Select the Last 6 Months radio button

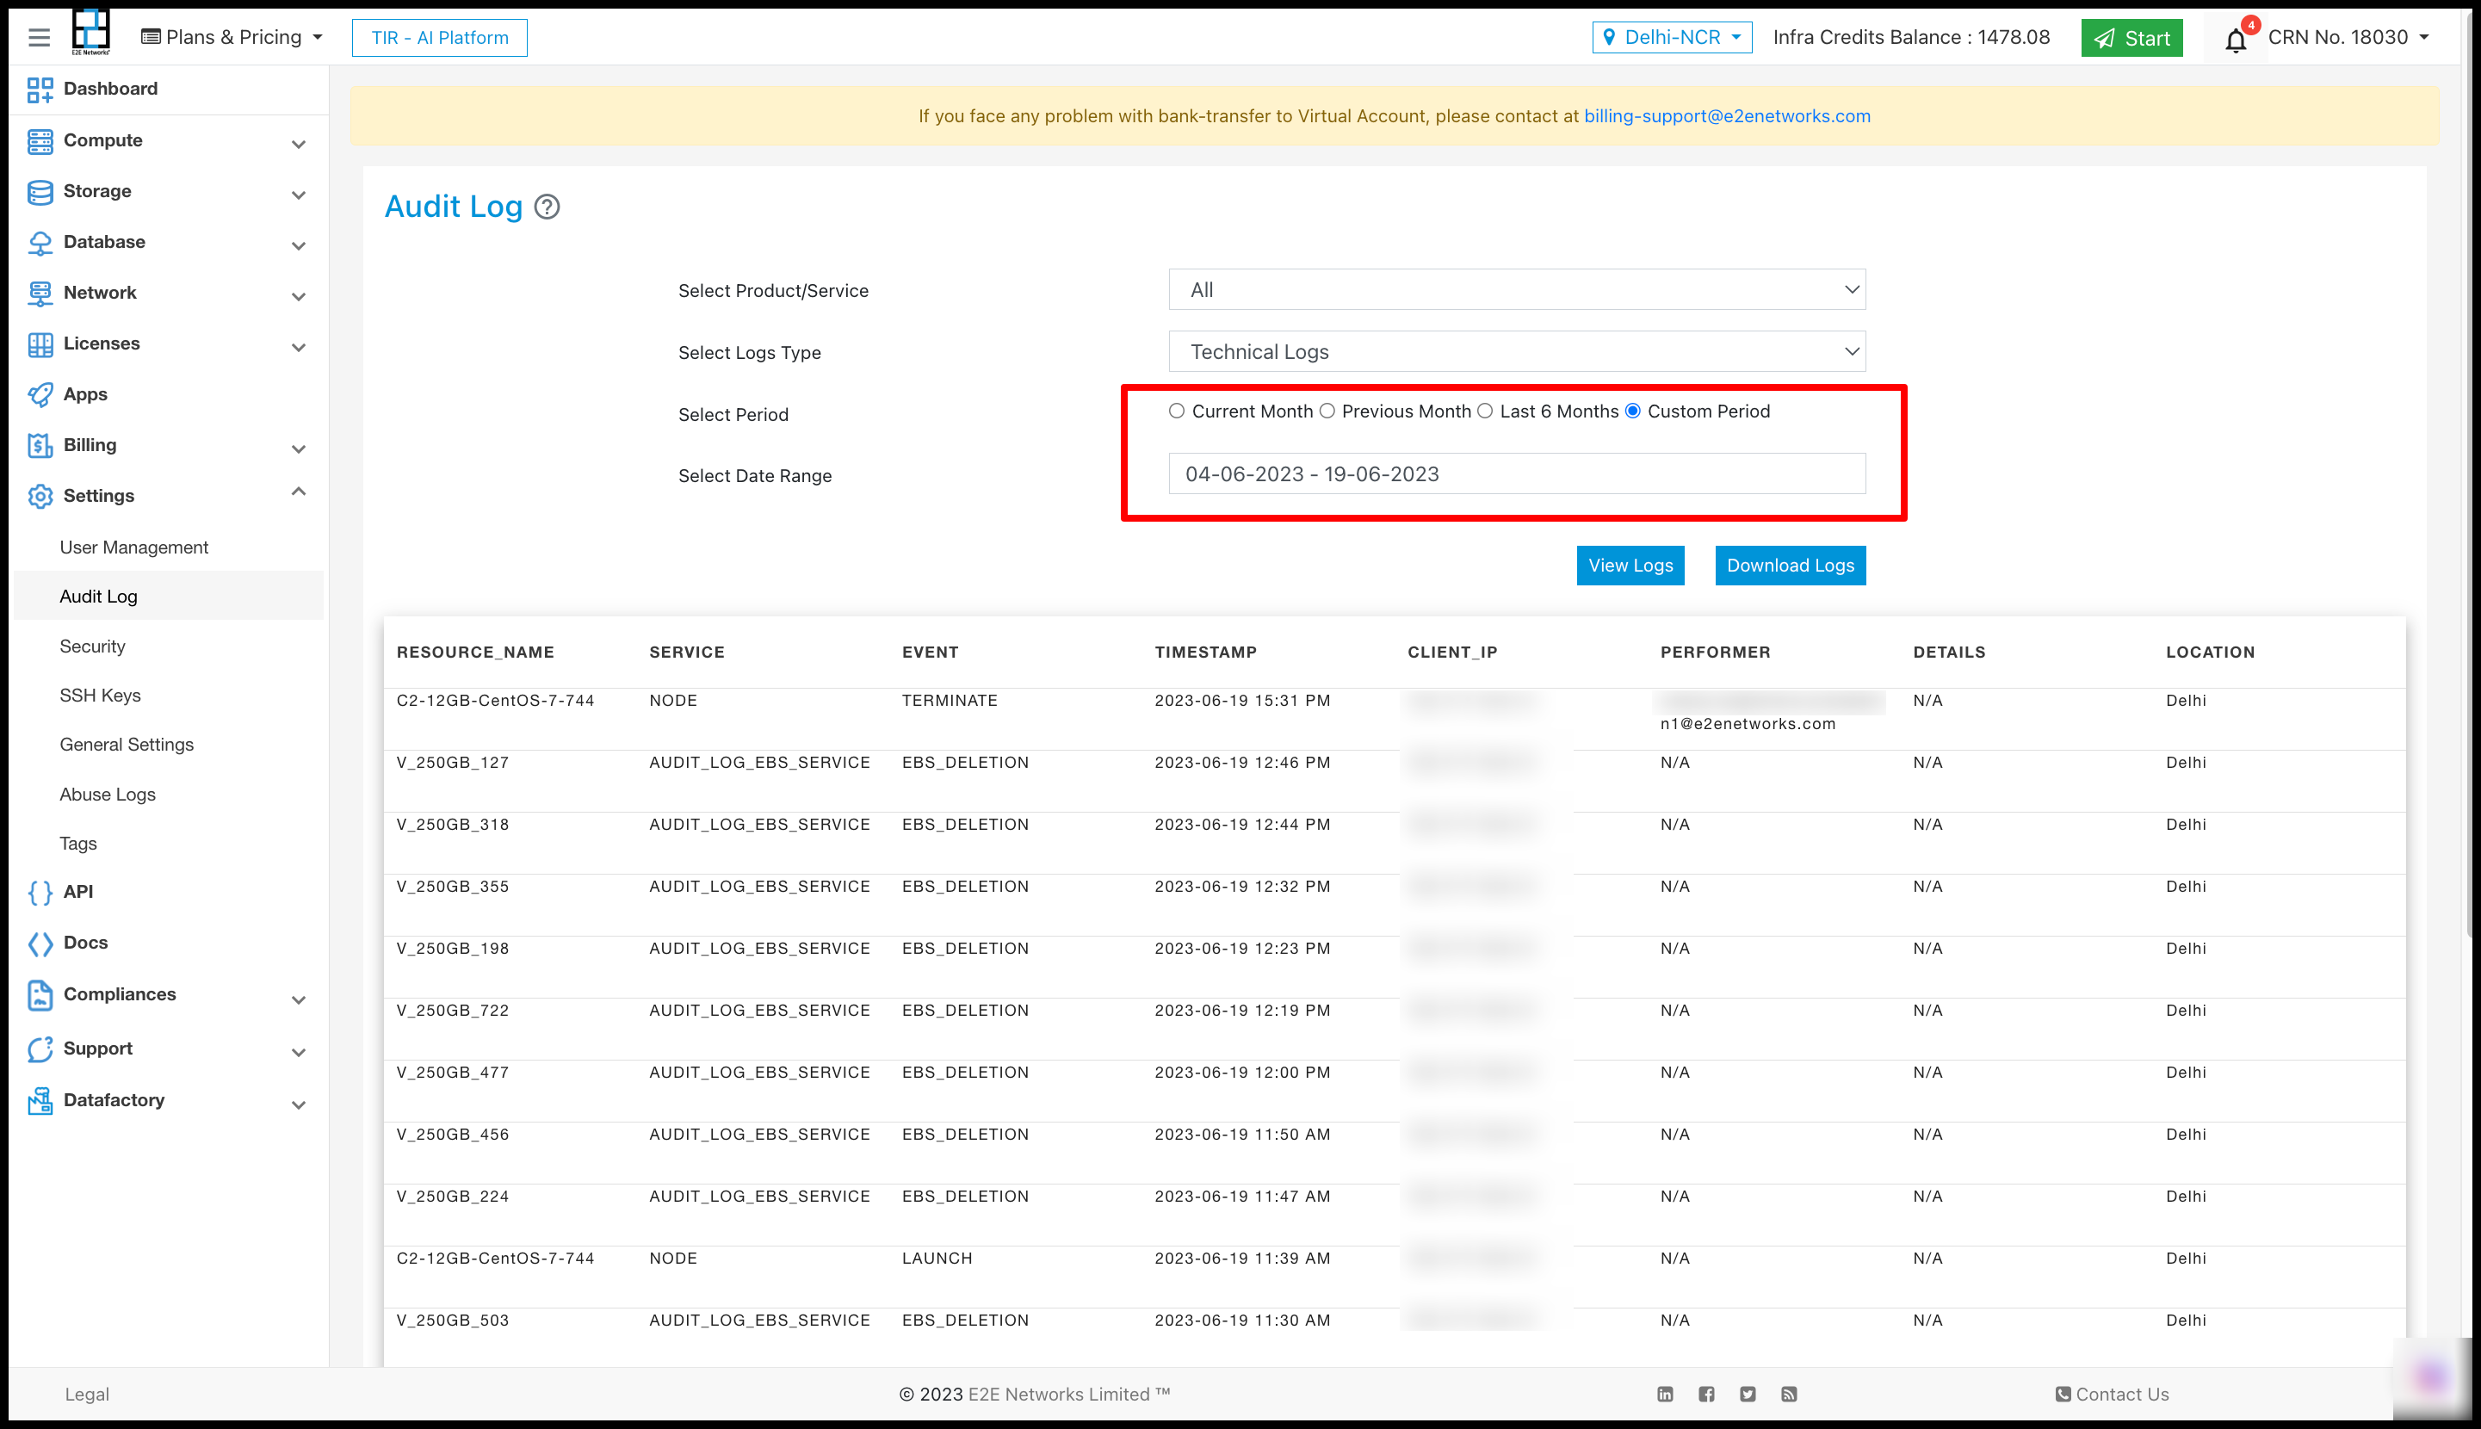click(1485, 411)
